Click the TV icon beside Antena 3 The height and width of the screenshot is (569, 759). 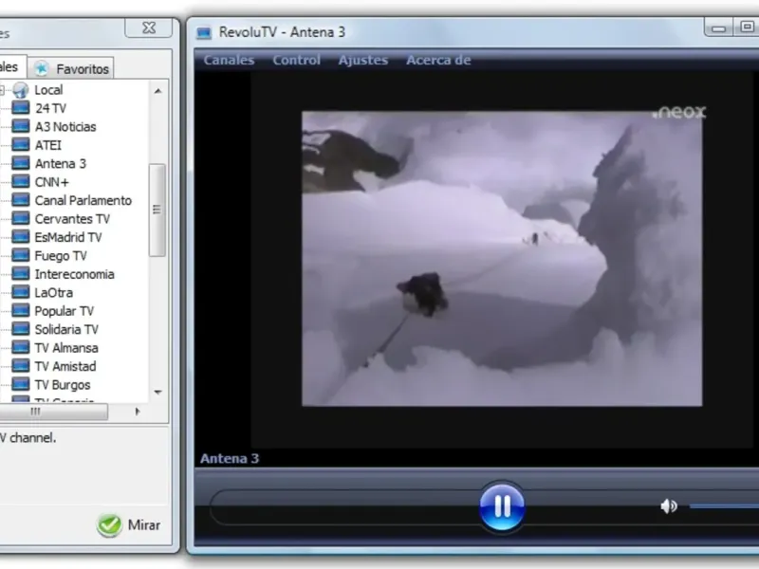pos(20,162)
